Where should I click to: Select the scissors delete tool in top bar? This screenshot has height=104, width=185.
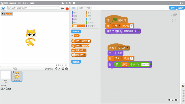(x=66, y=3)
